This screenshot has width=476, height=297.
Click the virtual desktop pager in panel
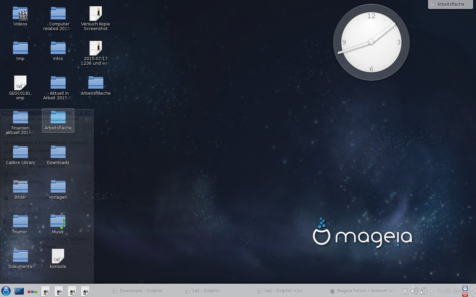(x=19, y=291)
